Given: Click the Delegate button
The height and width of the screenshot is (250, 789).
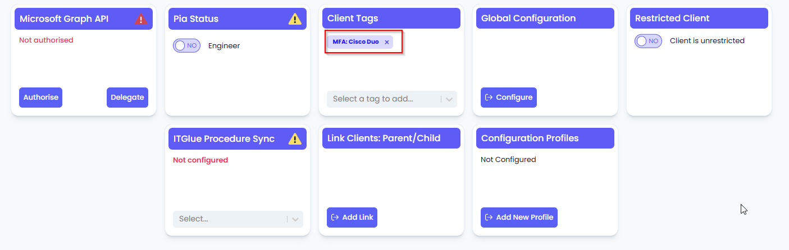Looking at the screenshot, I should (x=127, y=98).
